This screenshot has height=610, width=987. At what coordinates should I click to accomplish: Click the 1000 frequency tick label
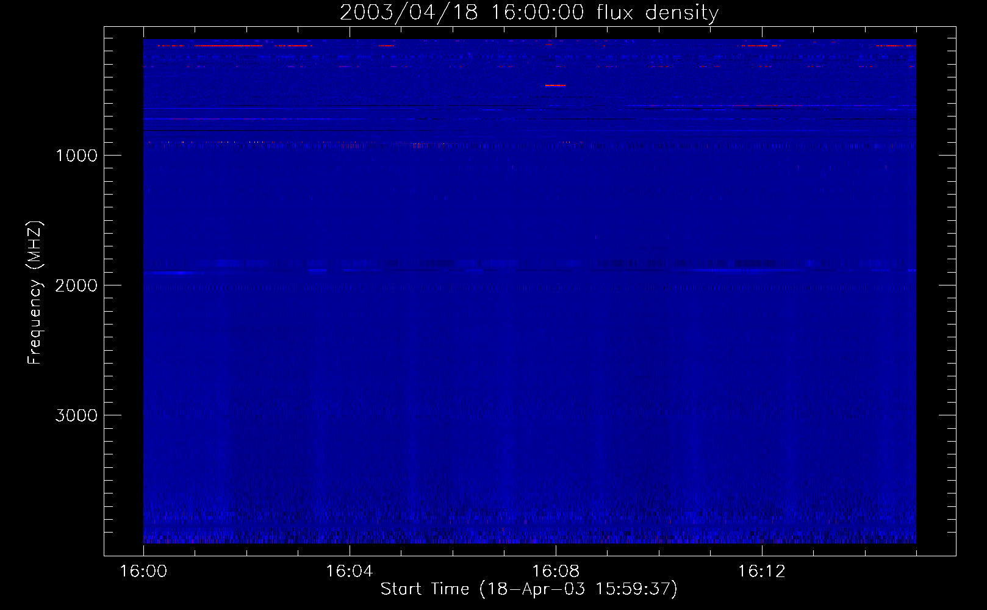click(x=76, y=155)
